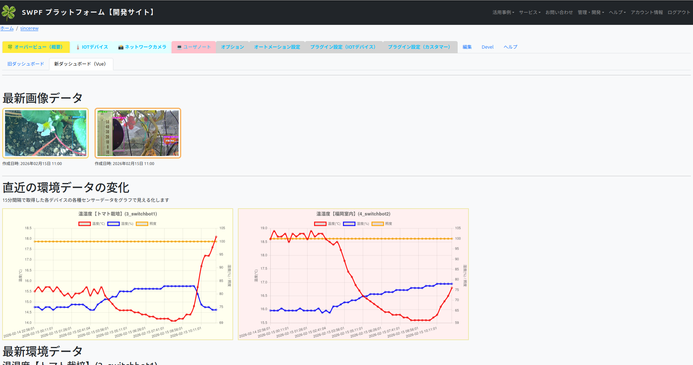Click the clover icon on Overview tab
This screenshot has width=693, height=365.
coord(10,47)
